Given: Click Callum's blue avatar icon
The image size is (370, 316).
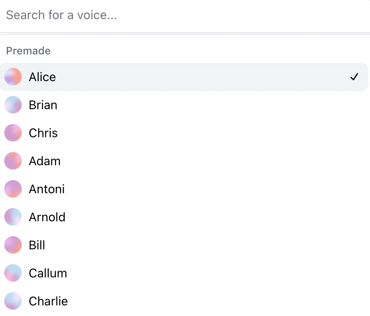Looking at the screenshot, I should pyautogui.click(x=13, y=273).
